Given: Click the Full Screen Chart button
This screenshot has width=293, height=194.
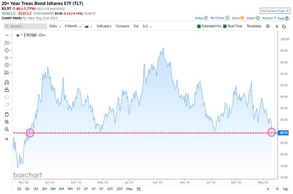Looking at the screenshot, I should [x=275, y=11].
